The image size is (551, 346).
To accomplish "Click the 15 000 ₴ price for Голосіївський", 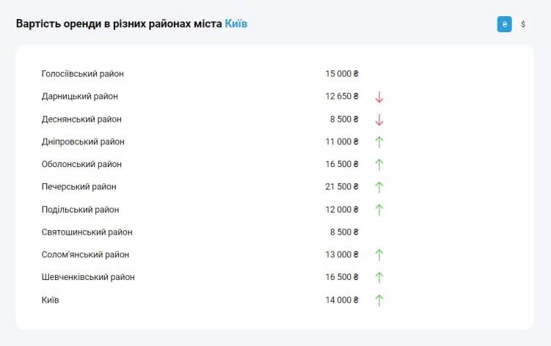I will click(342, 74).
